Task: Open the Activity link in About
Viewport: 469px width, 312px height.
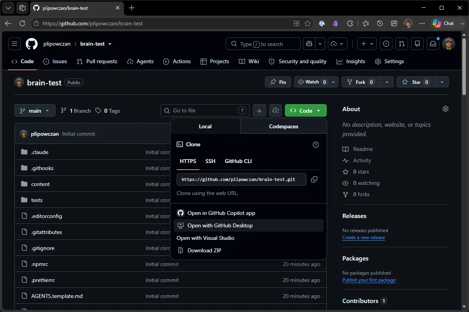Action: coord(357,160)
